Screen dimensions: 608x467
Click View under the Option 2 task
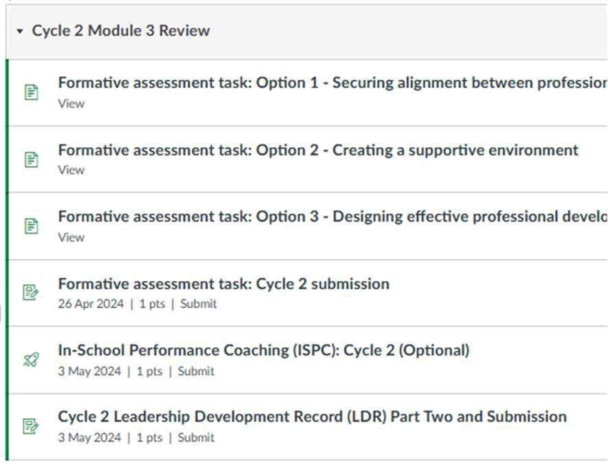71,170
